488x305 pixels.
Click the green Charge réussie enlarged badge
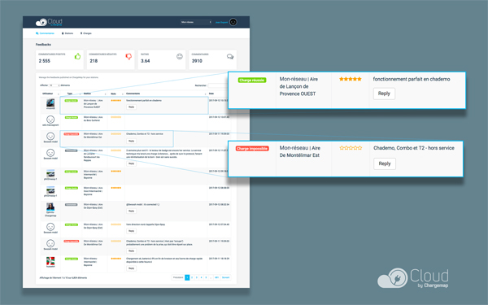[x=252, y=81]
